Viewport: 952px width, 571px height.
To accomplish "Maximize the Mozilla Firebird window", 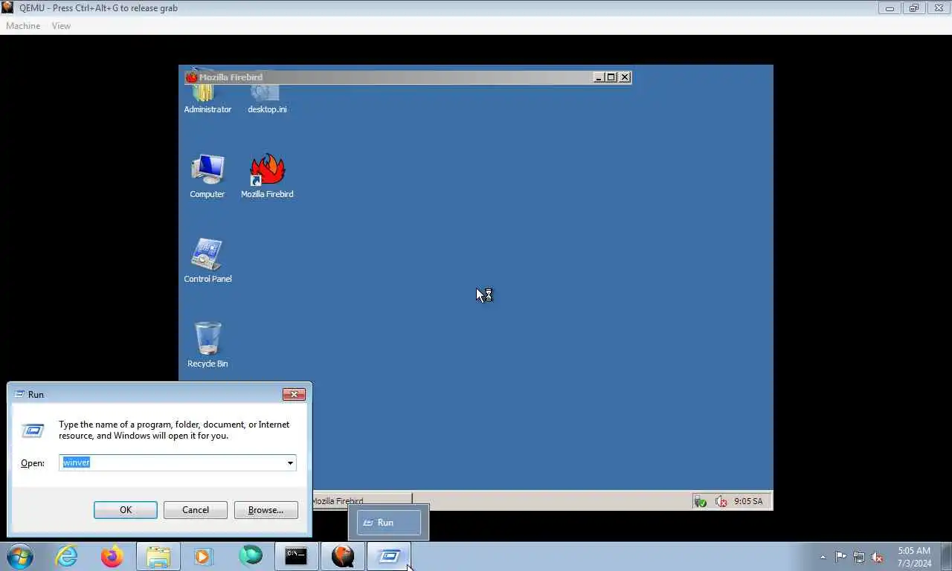I will coord(611,77).
